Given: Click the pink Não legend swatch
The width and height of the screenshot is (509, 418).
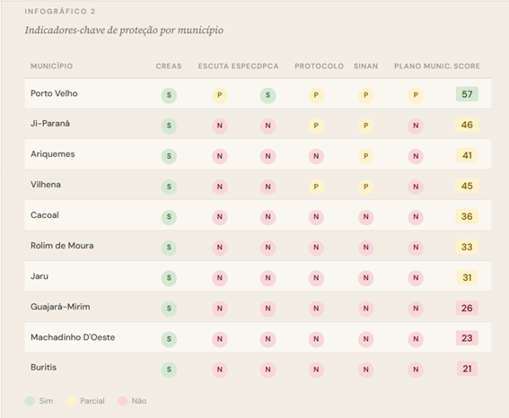Looking at the screenshot, I should [122, 401].
